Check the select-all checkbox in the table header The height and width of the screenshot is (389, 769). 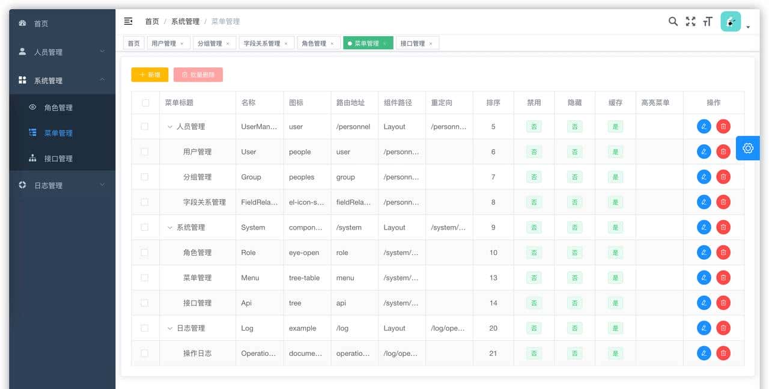(144, 102)
